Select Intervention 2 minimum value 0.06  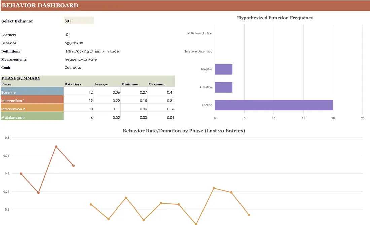pyautogui.click(x=143, y=109)
